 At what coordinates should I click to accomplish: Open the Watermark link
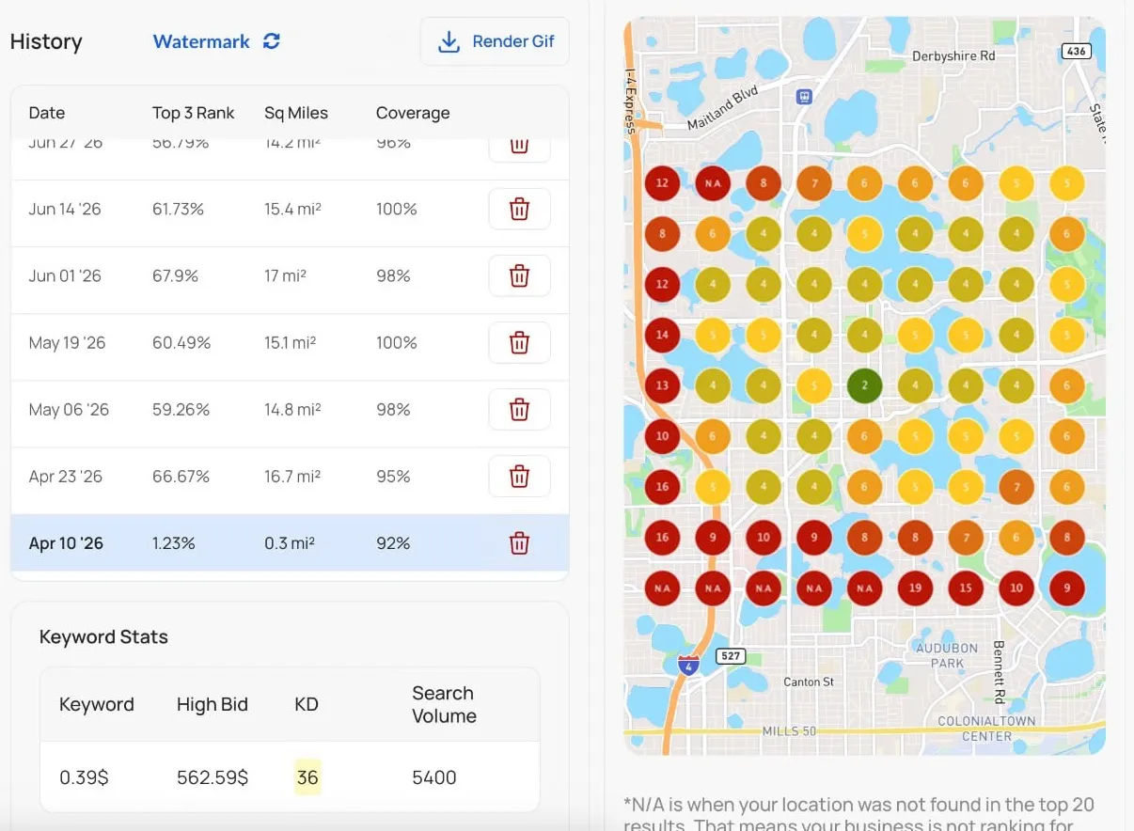coord(201,41)
